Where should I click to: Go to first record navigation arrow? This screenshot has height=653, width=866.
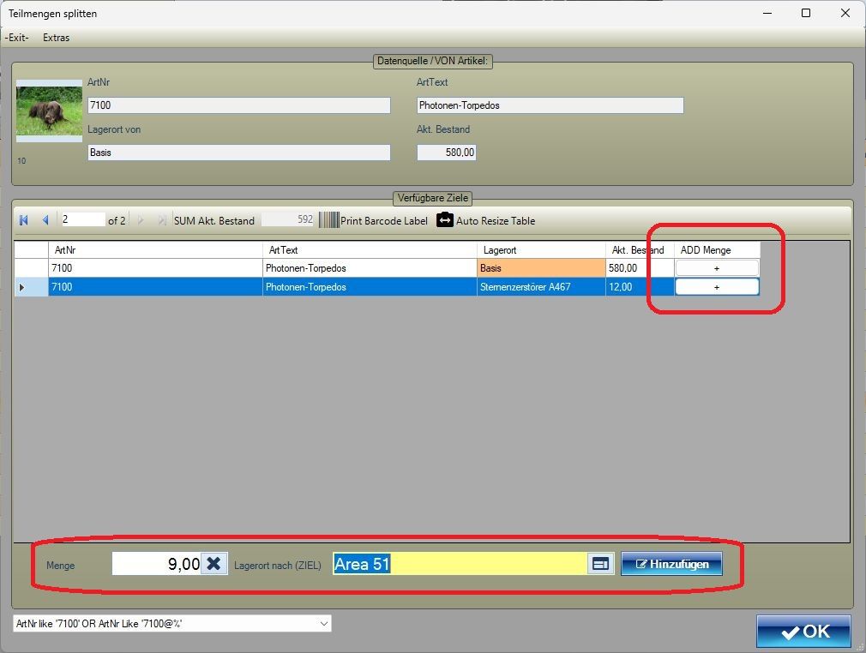24,220
